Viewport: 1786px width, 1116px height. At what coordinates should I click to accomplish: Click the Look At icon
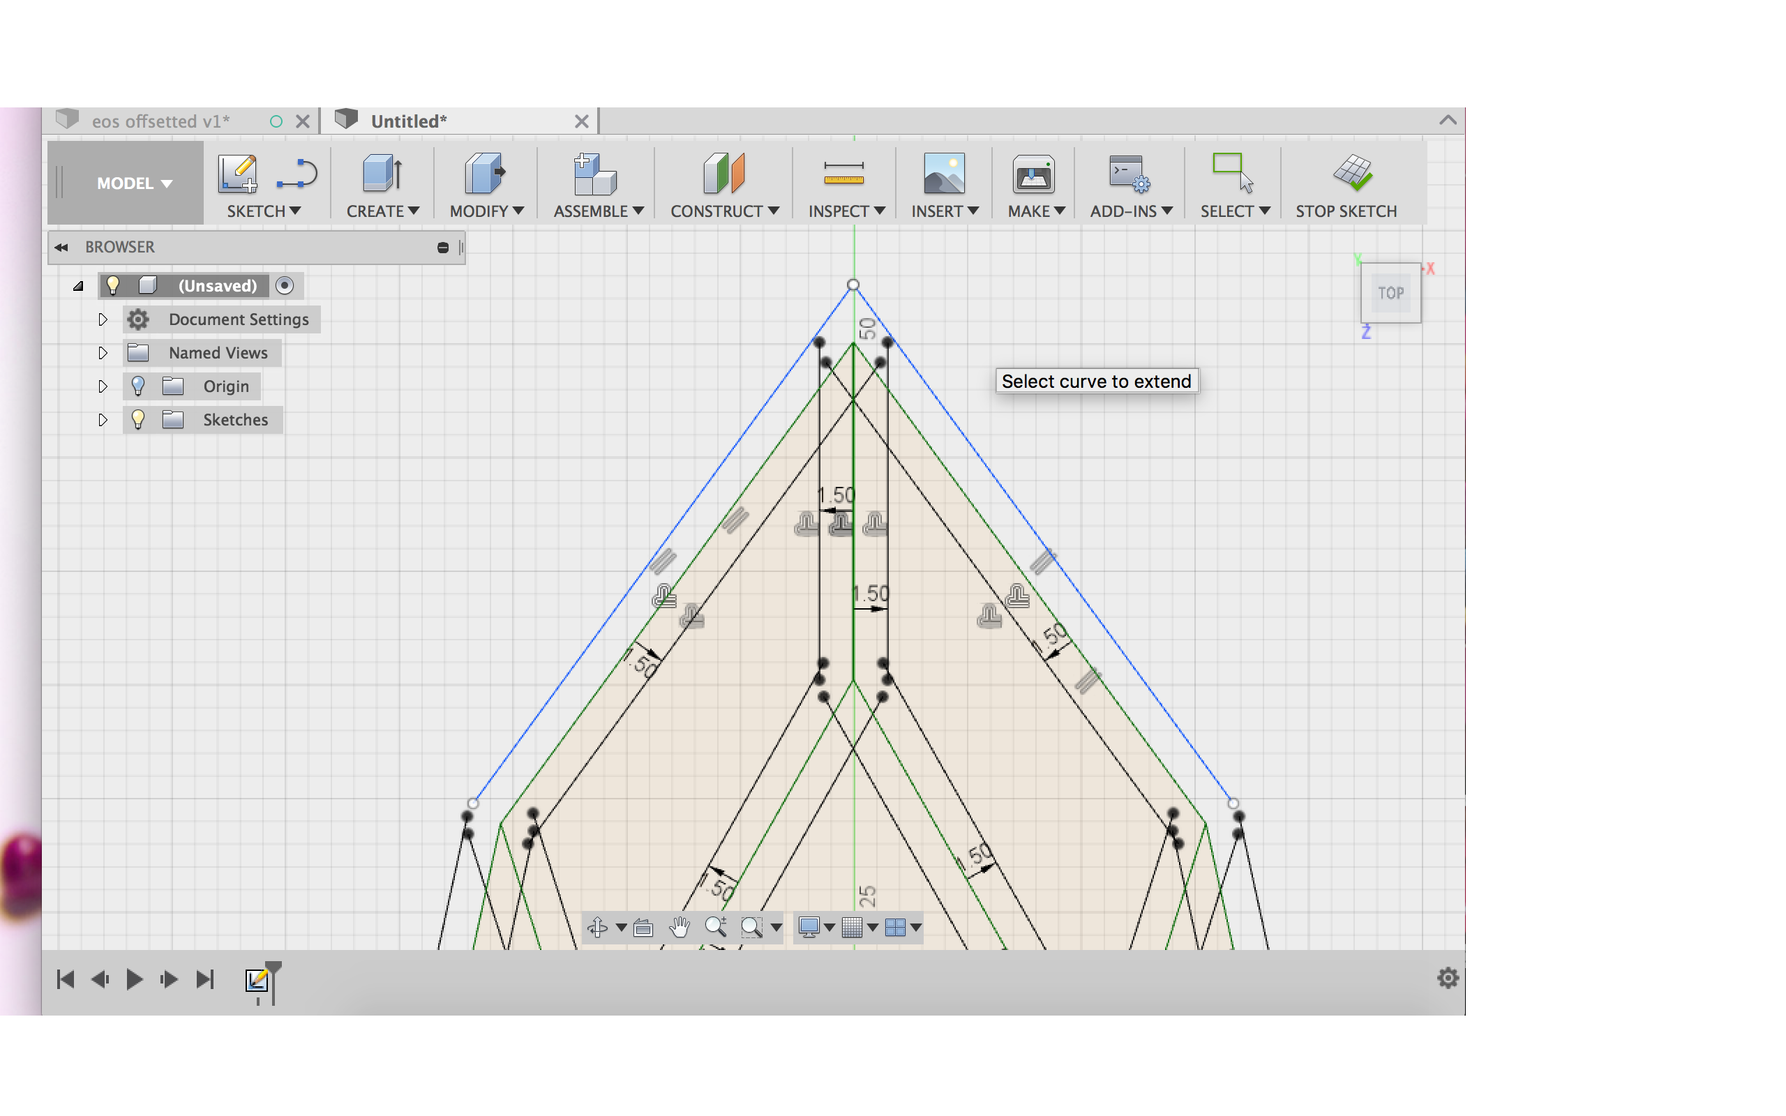(x=643, y=927)
